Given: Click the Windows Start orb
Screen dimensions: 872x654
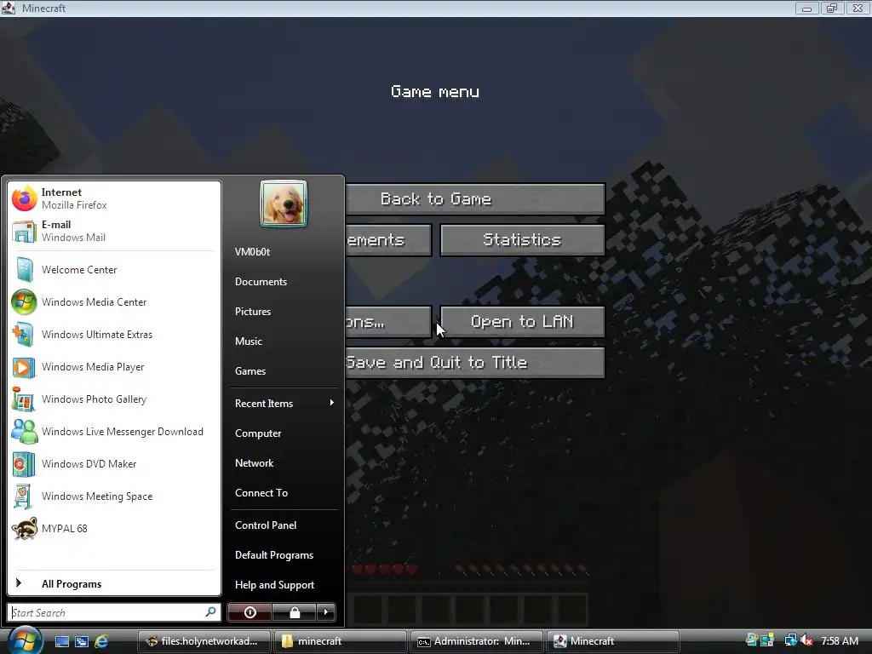Looking at the screenshot, I should click(25, 640).
